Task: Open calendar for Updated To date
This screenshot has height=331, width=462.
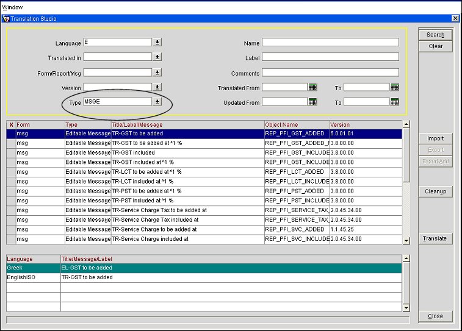Action: (394, 102)
